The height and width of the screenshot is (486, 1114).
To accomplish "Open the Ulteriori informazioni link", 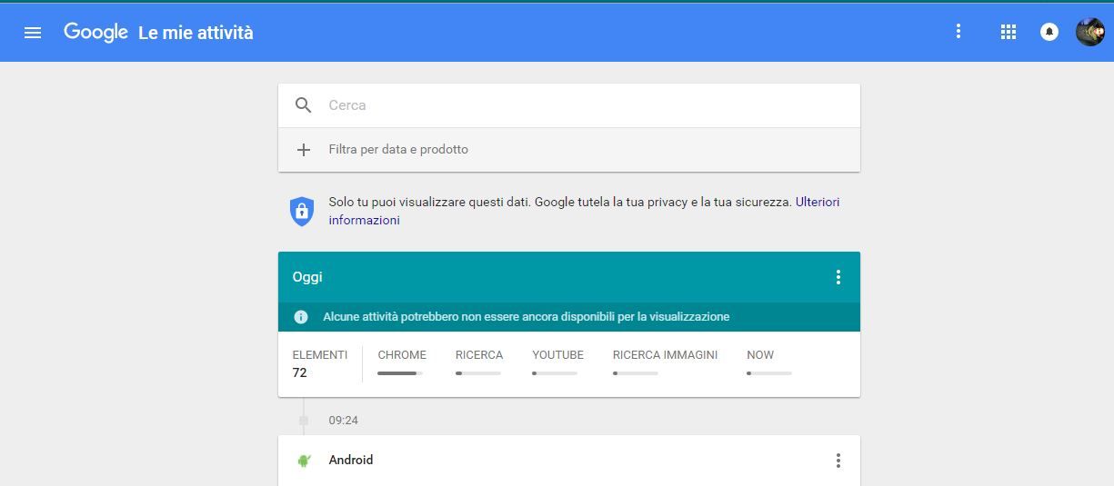I will (584, 211).
